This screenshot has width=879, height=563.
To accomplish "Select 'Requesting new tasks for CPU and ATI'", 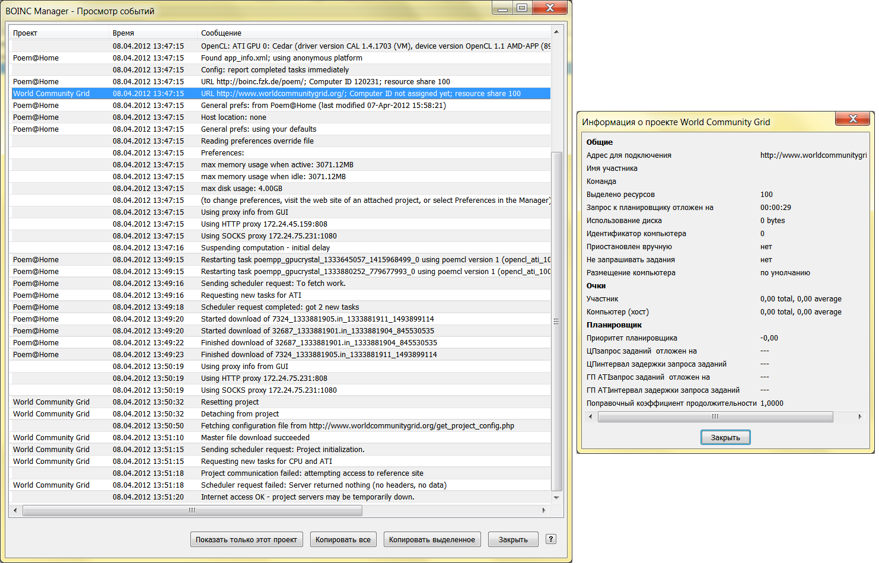I will click(281, 461).
